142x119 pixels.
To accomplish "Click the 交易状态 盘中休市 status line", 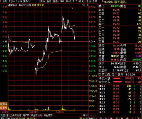I will [x=117, y=75].
